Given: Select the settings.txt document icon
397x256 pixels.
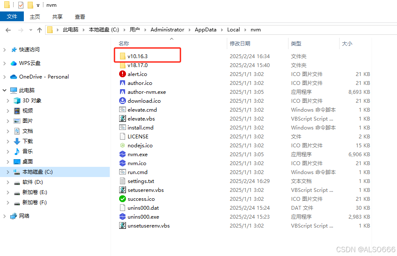Looking at the screenshot, I should (123, 181).
